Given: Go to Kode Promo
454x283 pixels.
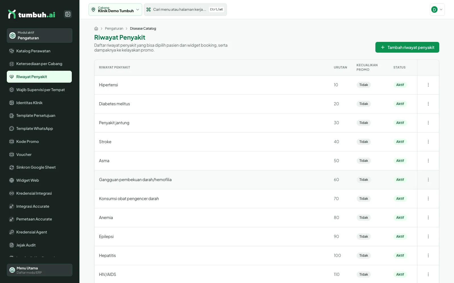Looking at the screenshot, I should tap(39, 141).
